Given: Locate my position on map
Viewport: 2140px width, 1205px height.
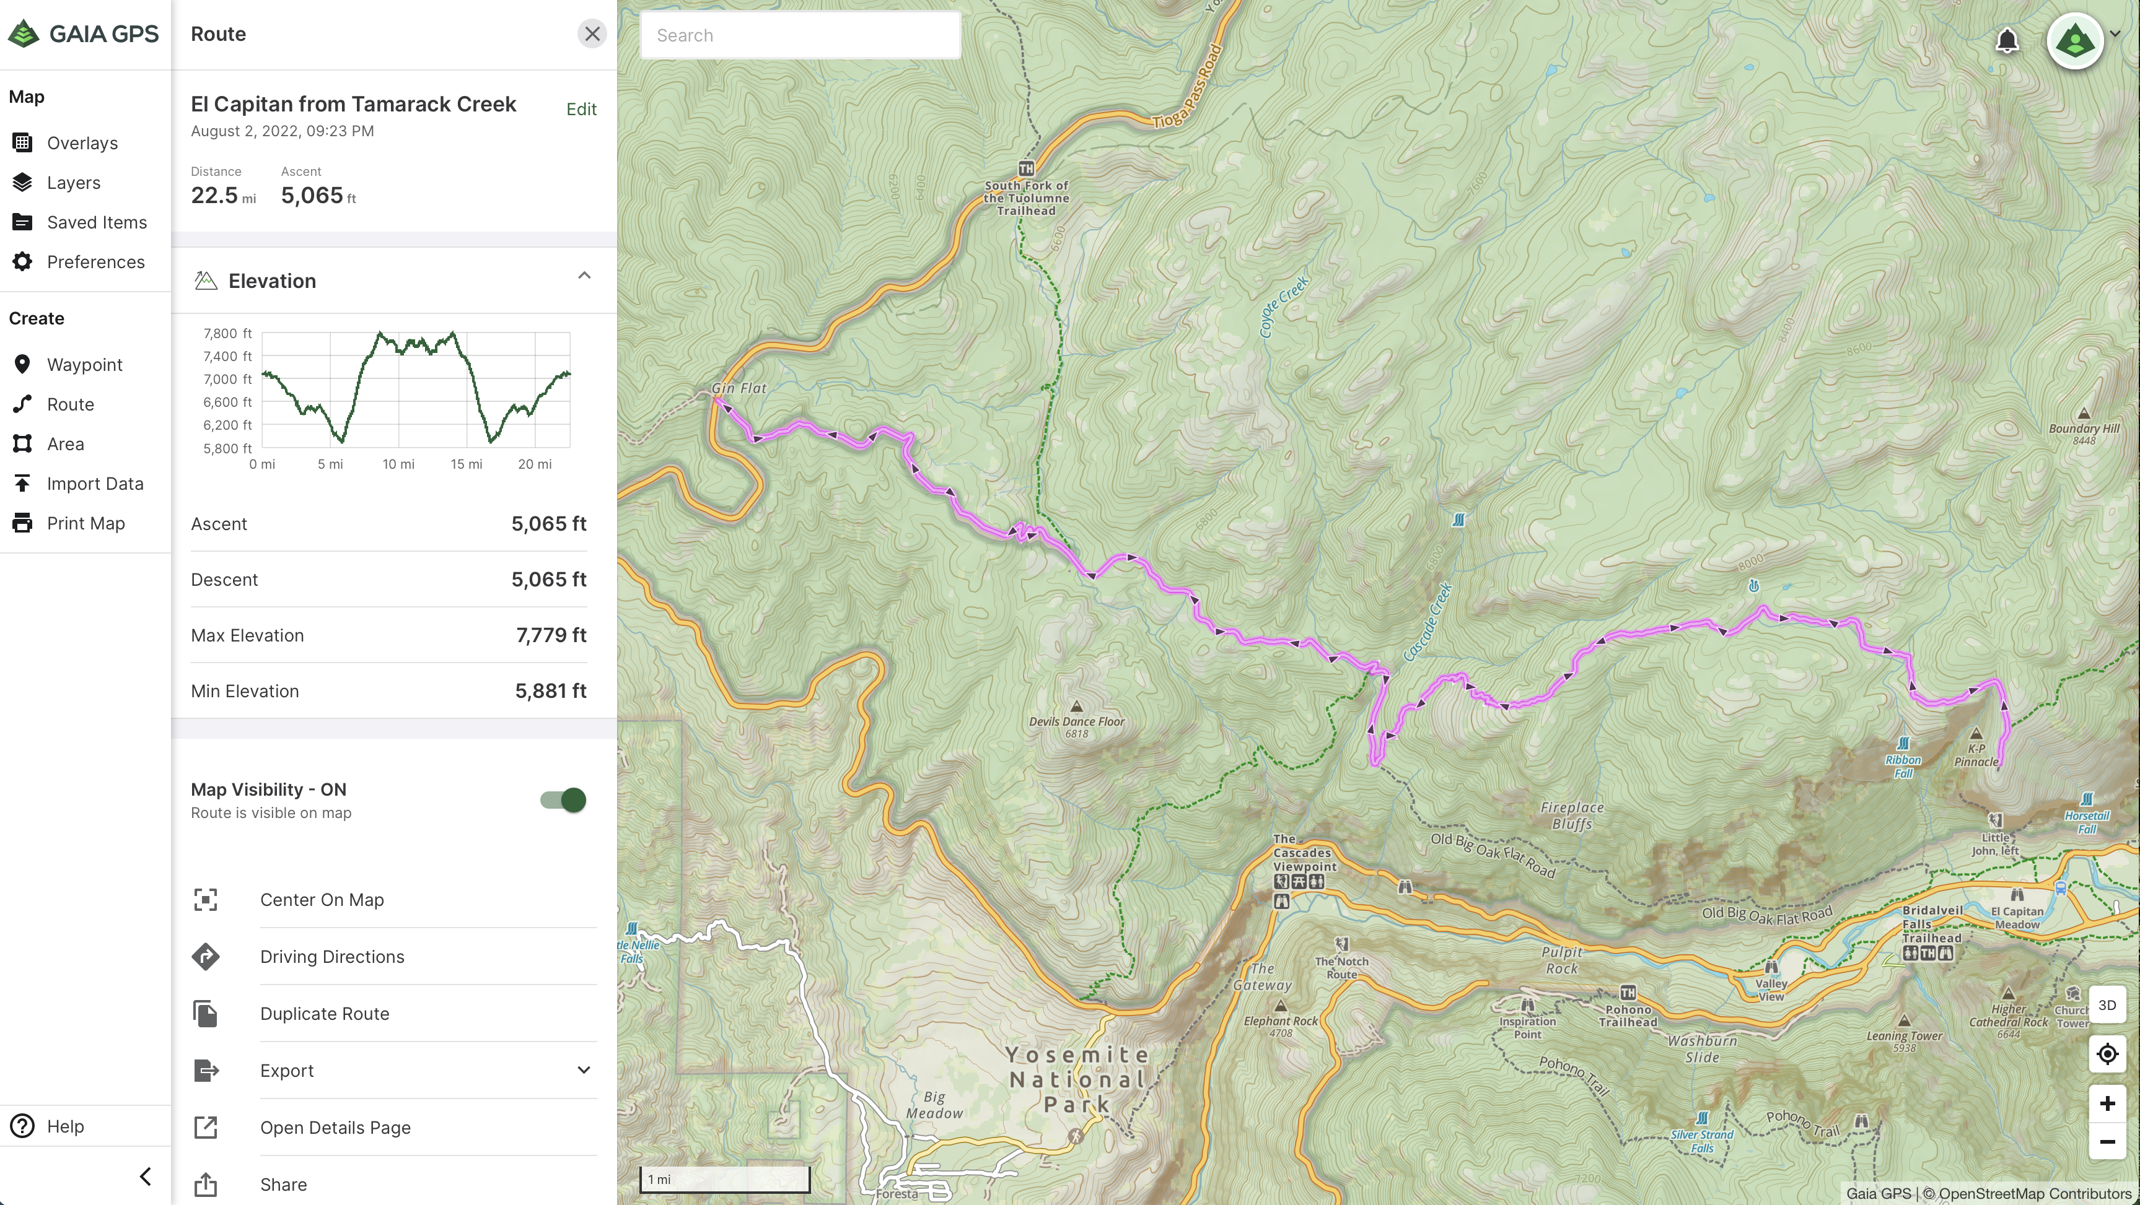Looking at the screenshot, I should pos(2107,1055).
